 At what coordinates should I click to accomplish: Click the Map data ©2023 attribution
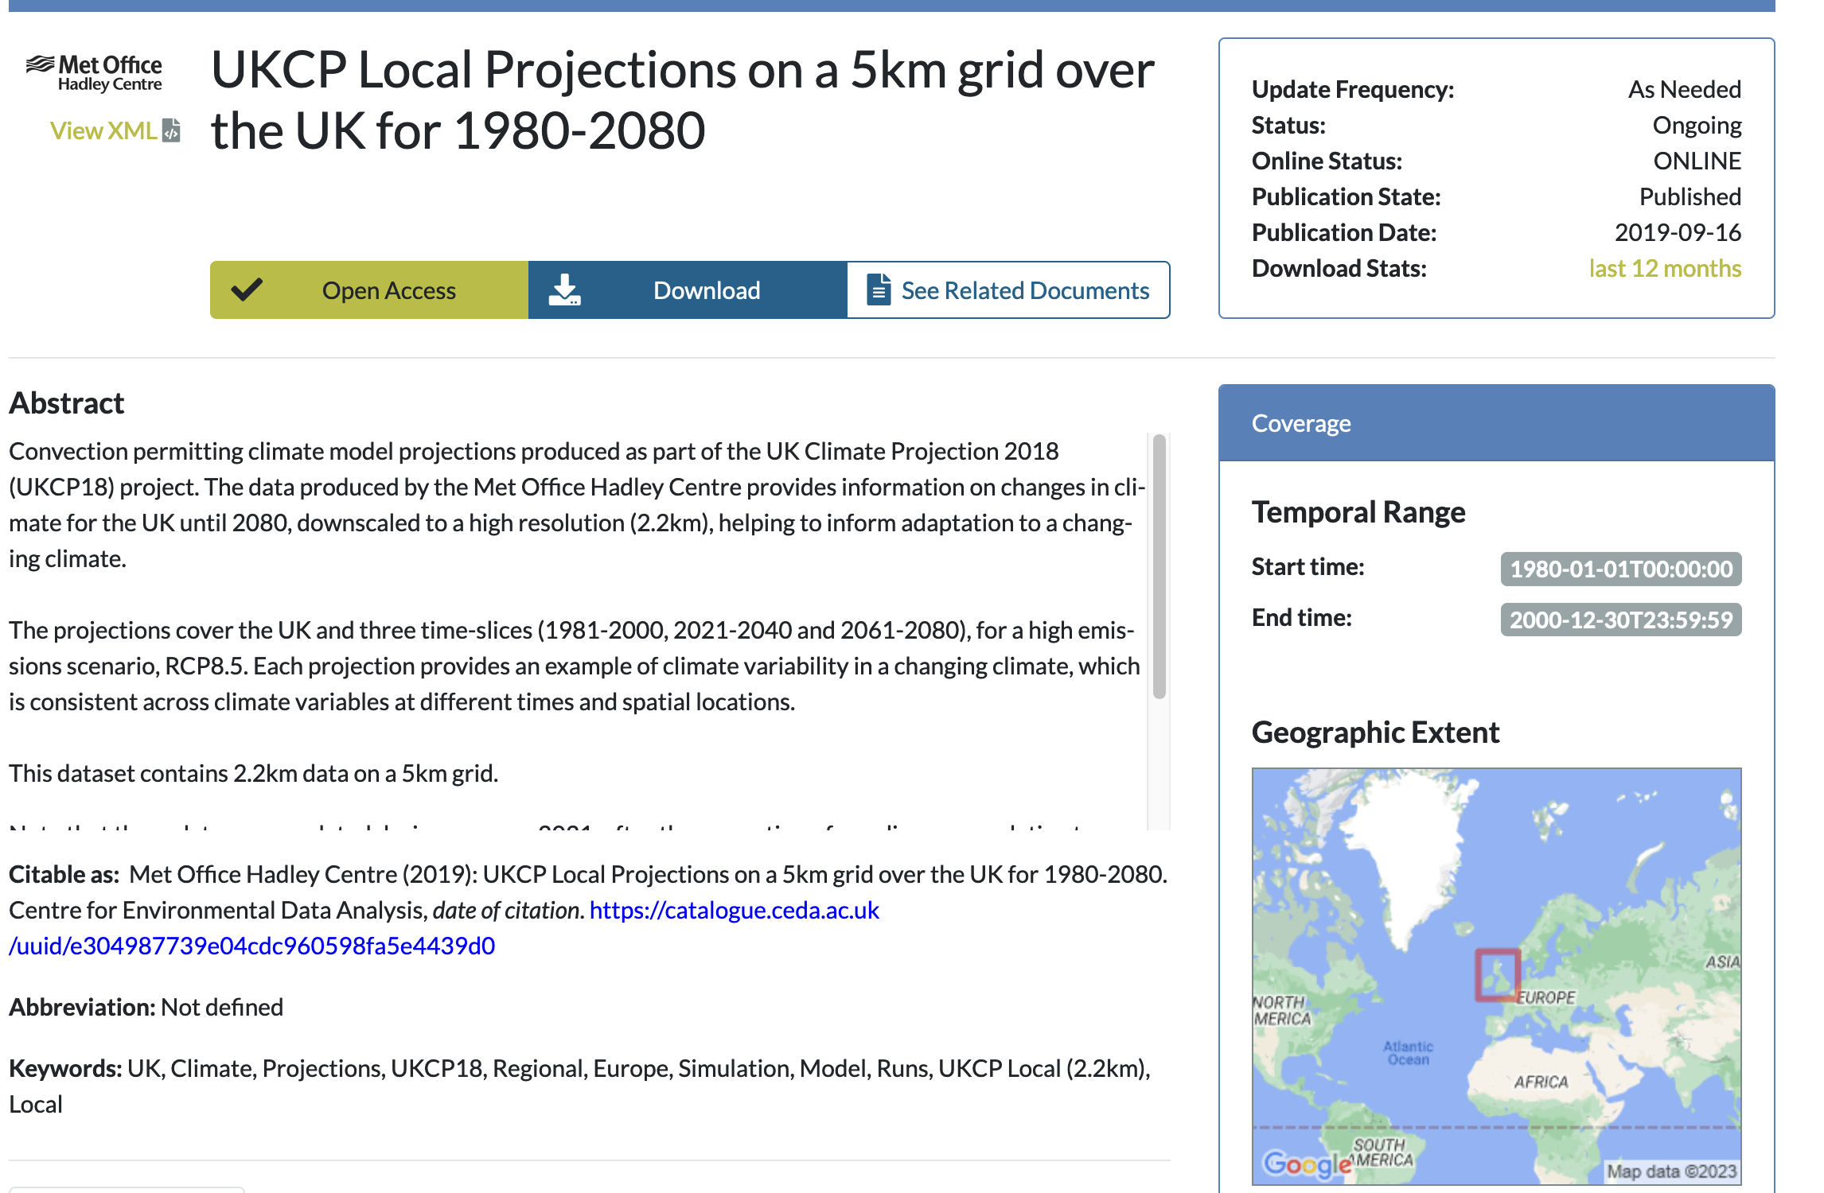coord(1670,1171)
